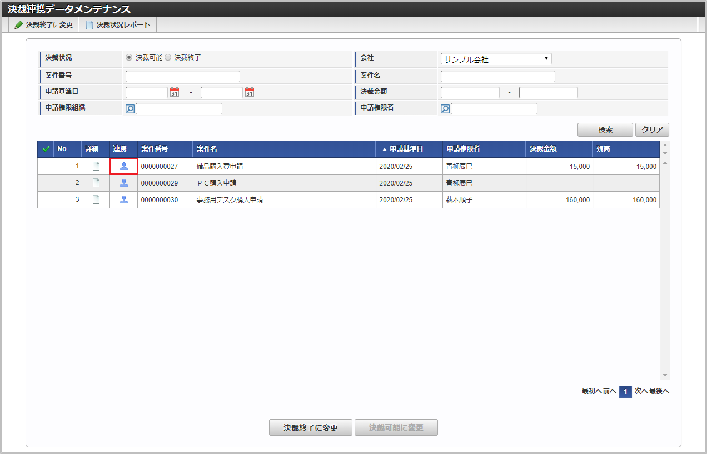Click the 連携 person icon for 備品購入費申請
The height and width of the screenshot is (454, 707).
pos(123,166)
